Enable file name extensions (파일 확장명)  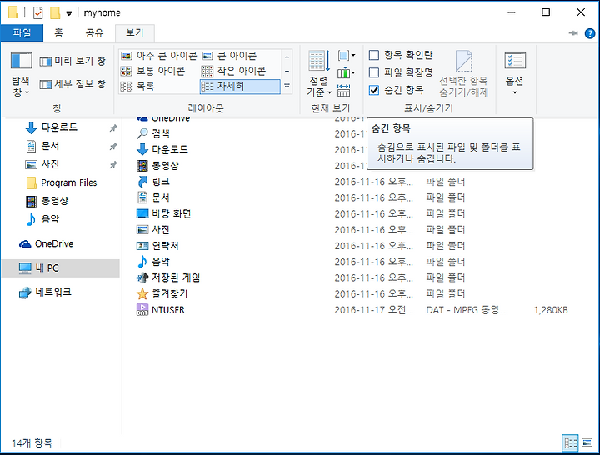point(401,72)
